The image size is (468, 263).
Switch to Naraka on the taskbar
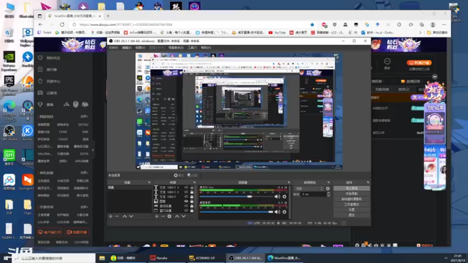click(163, 258)
